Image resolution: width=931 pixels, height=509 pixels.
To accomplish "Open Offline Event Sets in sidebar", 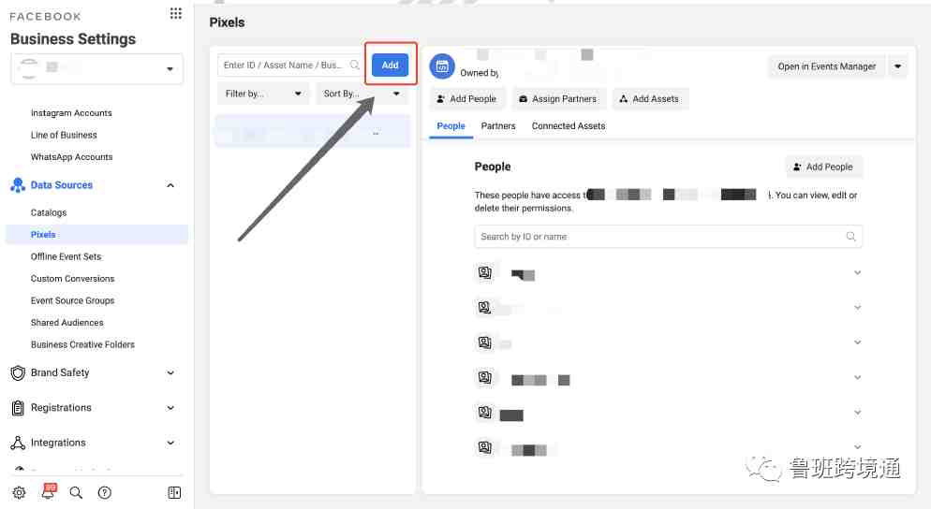I will (66, 256).
